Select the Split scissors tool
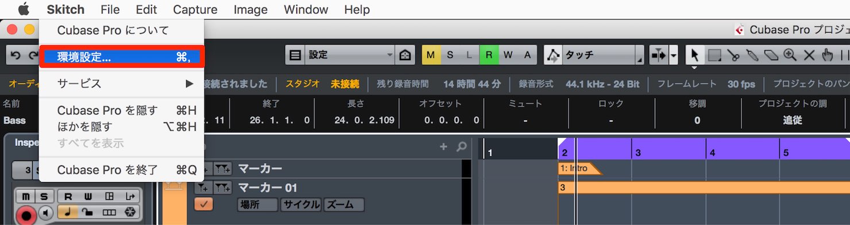 (733, 55)
